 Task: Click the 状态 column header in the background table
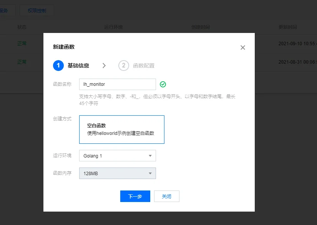(x=22, y=27)
